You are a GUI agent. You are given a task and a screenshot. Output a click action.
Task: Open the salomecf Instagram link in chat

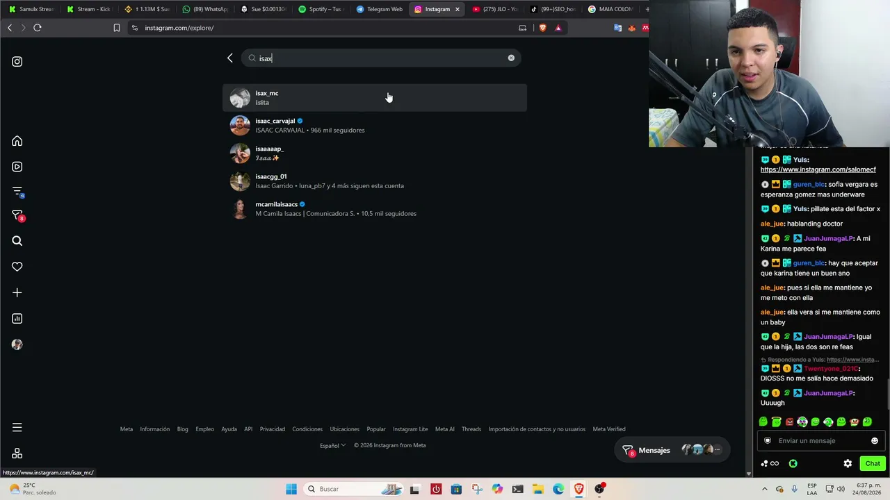click(818, 169)
